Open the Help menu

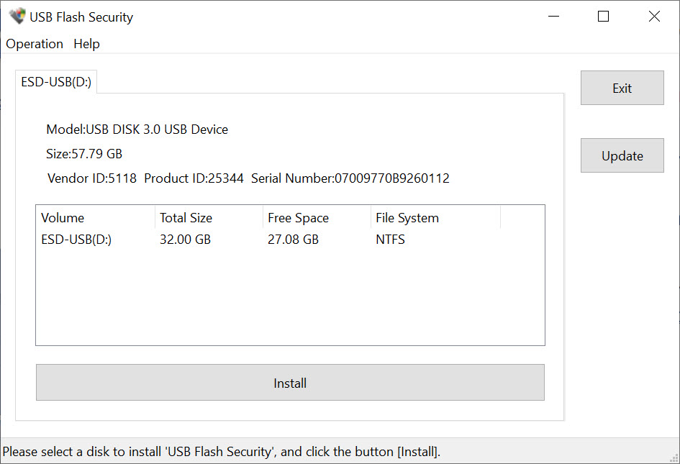86,44
